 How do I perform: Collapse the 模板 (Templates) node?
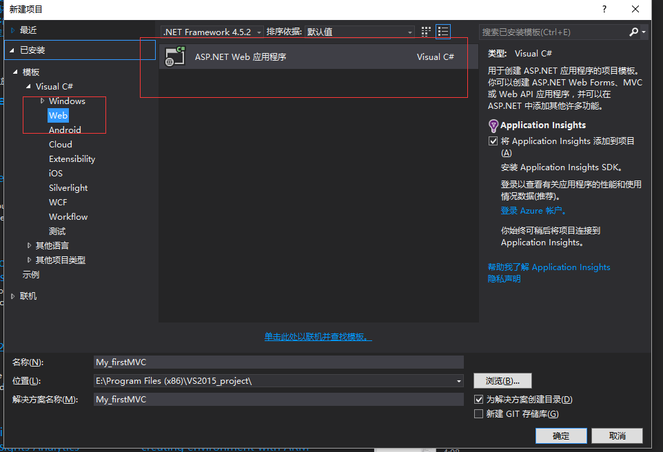coord(15,72)
